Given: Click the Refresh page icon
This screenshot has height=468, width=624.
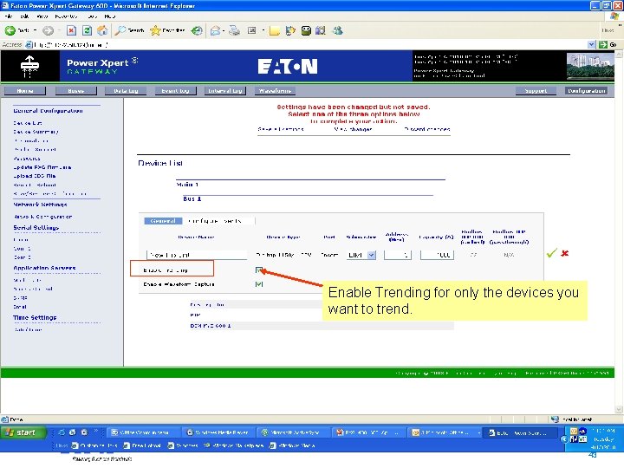Looking at the screenshot, I should click(87, 30).
